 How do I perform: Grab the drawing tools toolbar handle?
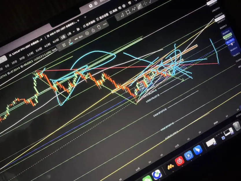(118, 17)
